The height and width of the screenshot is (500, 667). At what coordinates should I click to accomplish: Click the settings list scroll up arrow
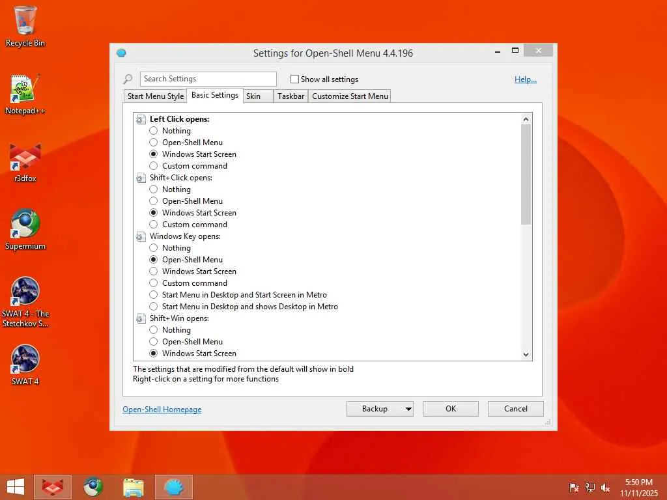526,119
